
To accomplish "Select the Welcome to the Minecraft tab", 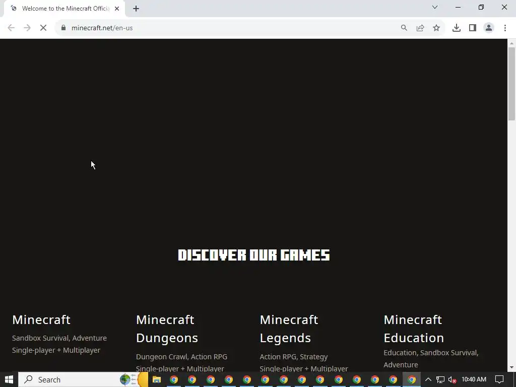I will coord(64,9).
